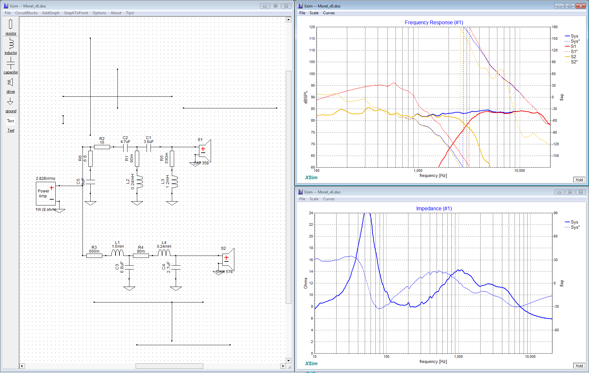Open the CircuitBlocks menu

coord(26,13)
